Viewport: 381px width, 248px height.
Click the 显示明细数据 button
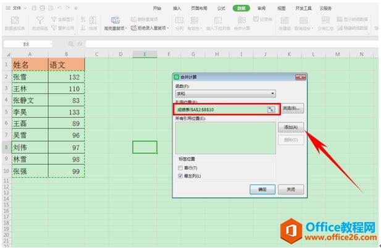[x=352, y=19]
